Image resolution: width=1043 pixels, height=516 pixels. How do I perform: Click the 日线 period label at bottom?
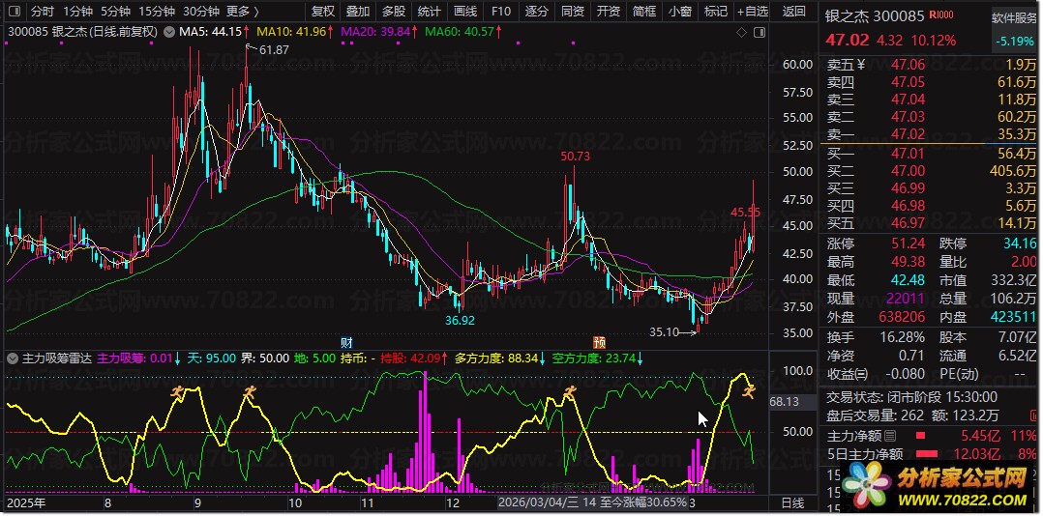[791, 503]
